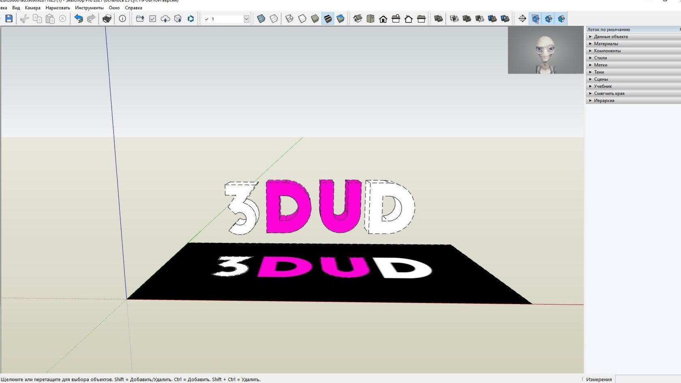
Task: Click the blue Extension Warehouse icon
Action: tap(191, 19)
